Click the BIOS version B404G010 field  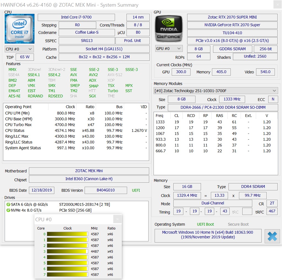point(106,190)
